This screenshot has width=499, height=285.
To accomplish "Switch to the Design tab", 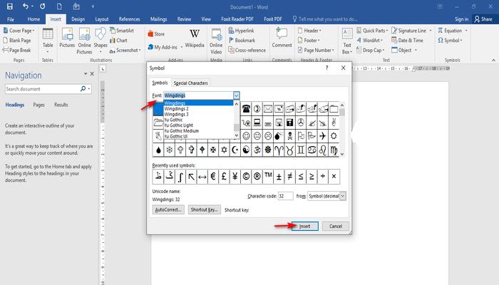I will (78, 19).
